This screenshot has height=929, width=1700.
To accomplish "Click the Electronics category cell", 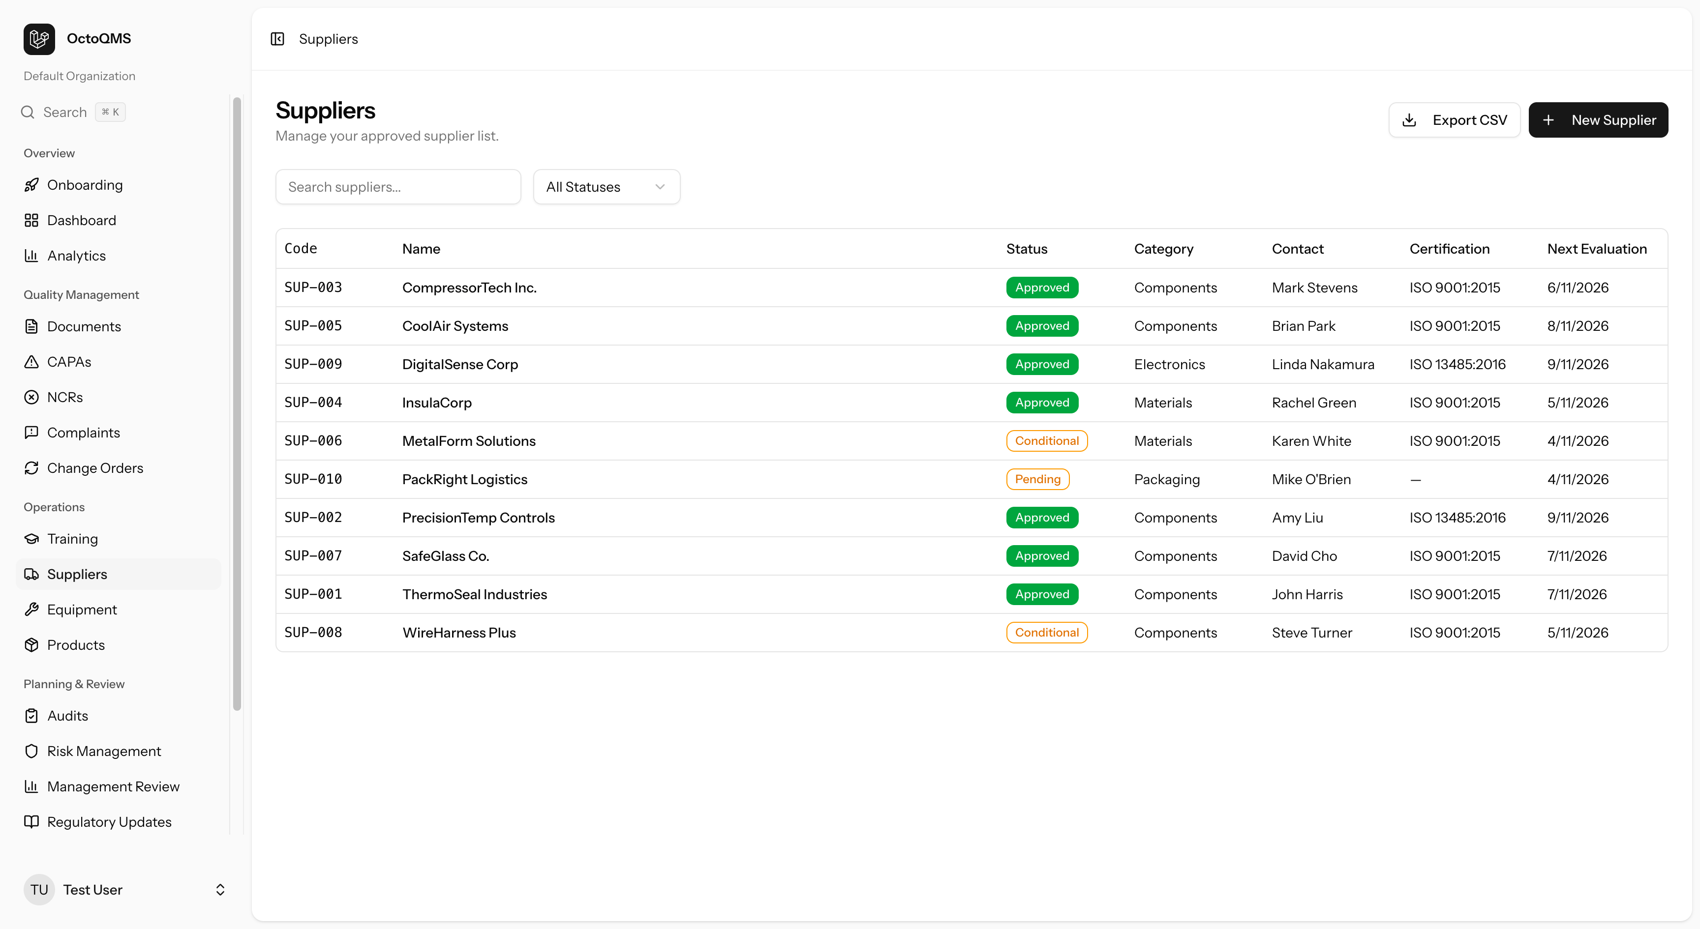I will pos(1169,364).
